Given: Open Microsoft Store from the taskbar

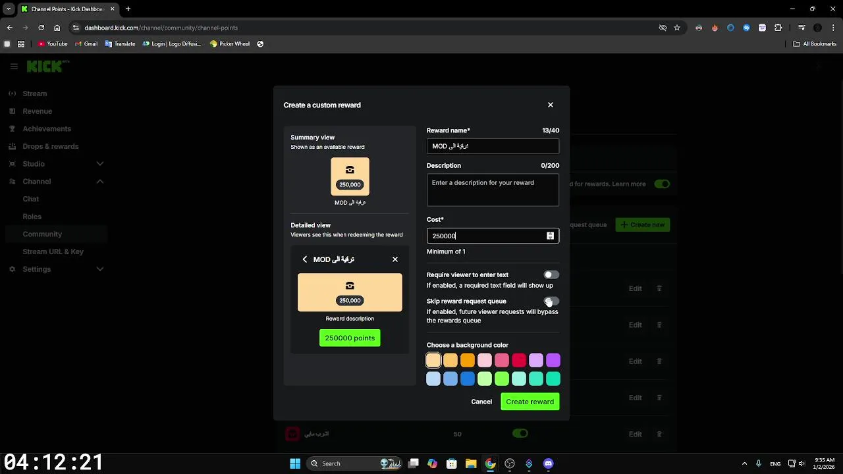Looking at the screenshot, I should coord(452,463).
